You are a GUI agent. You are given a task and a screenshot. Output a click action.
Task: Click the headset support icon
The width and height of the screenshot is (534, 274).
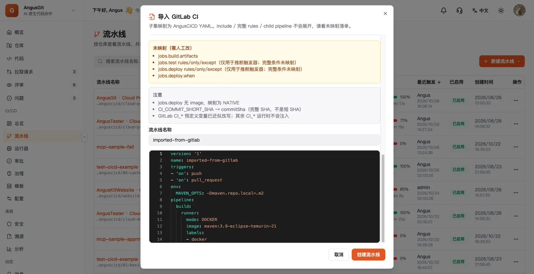point(460,11)
